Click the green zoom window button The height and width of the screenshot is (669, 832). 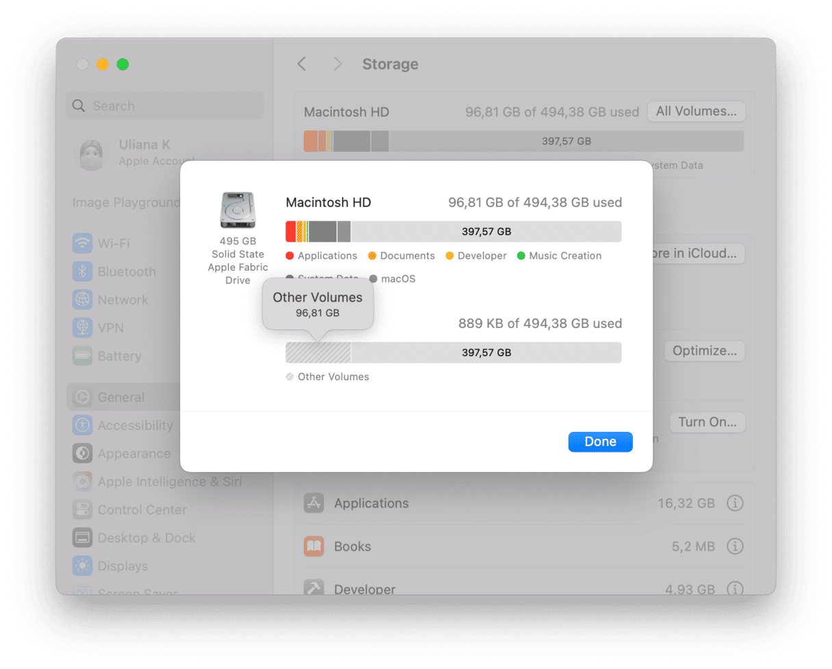coord(122,65)
